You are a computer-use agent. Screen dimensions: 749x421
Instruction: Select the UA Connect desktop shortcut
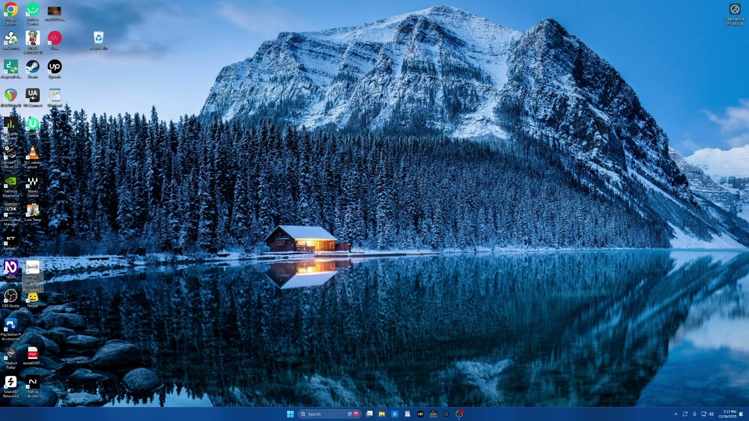[x=33, y=98]
